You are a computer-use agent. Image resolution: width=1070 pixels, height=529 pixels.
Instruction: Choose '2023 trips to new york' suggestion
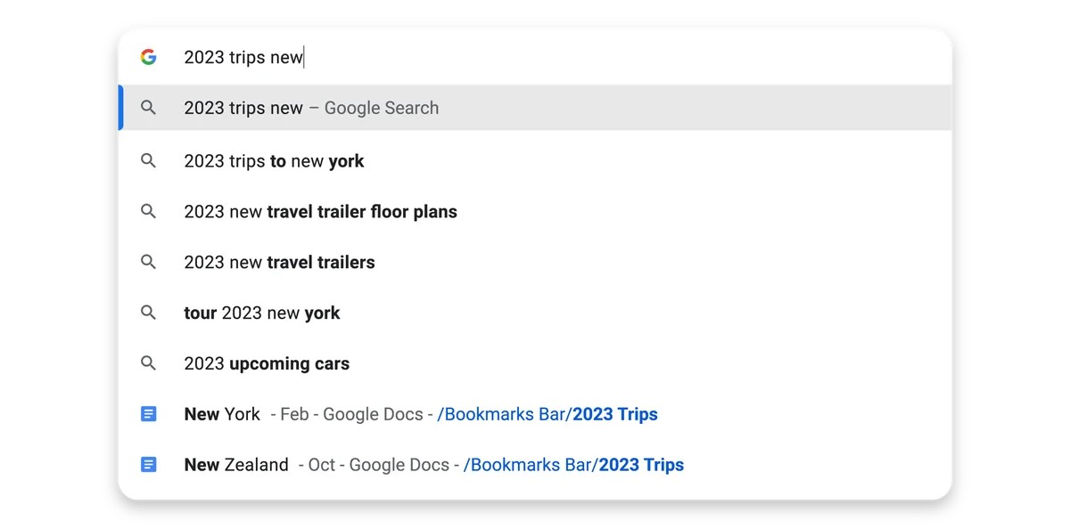pyautogui.click(x=535, y=161)
